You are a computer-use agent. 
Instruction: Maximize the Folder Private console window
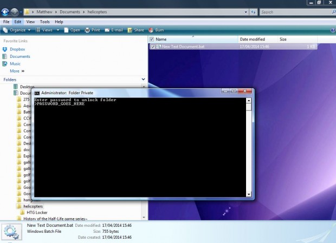point(234,91)
